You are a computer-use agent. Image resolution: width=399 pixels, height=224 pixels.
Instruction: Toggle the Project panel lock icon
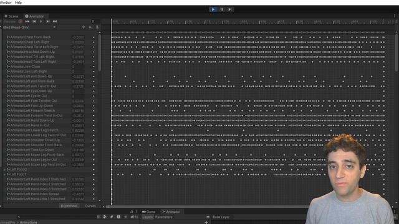coord(132,212)
